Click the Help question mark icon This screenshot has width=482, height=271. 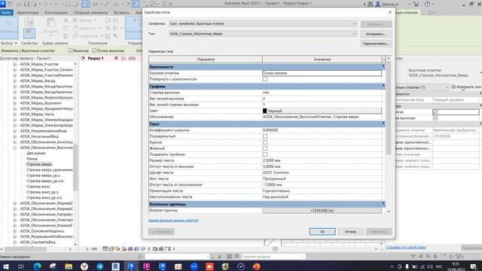coord(427,4)
